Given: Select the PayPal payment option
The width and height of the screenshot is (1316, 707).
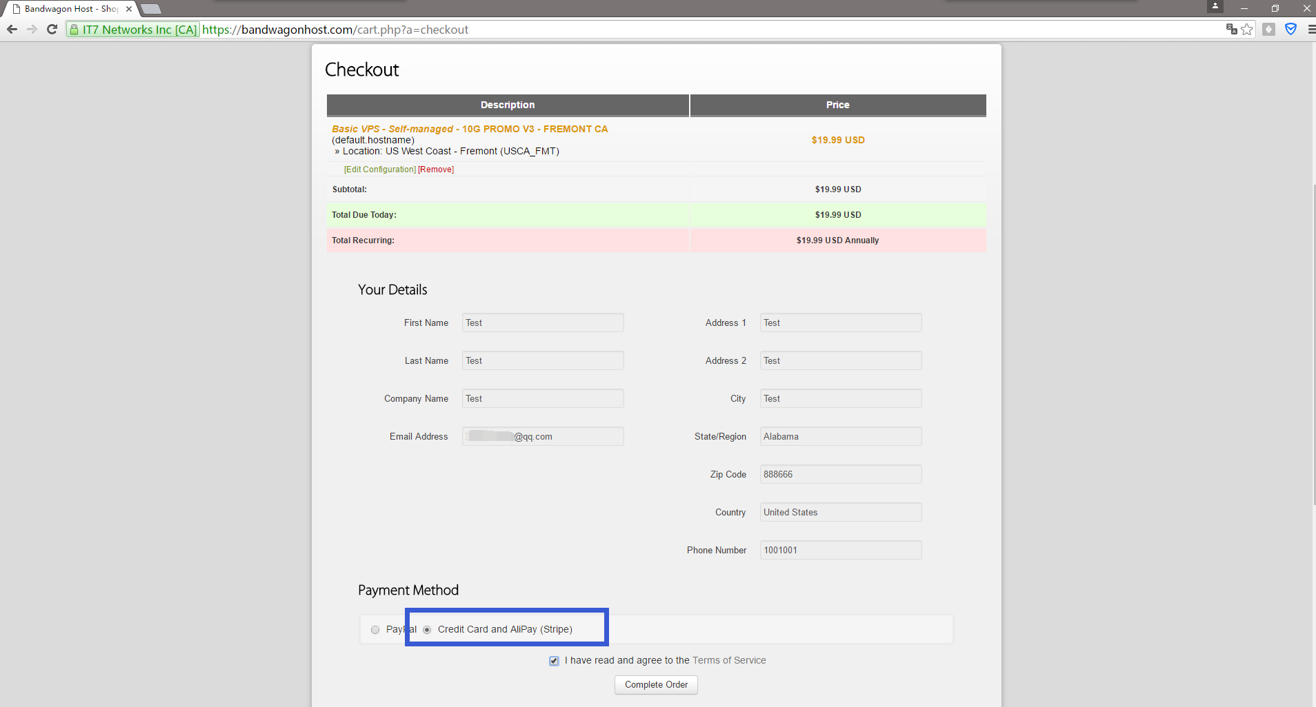Looking at the screenshot, I should 375,630.
